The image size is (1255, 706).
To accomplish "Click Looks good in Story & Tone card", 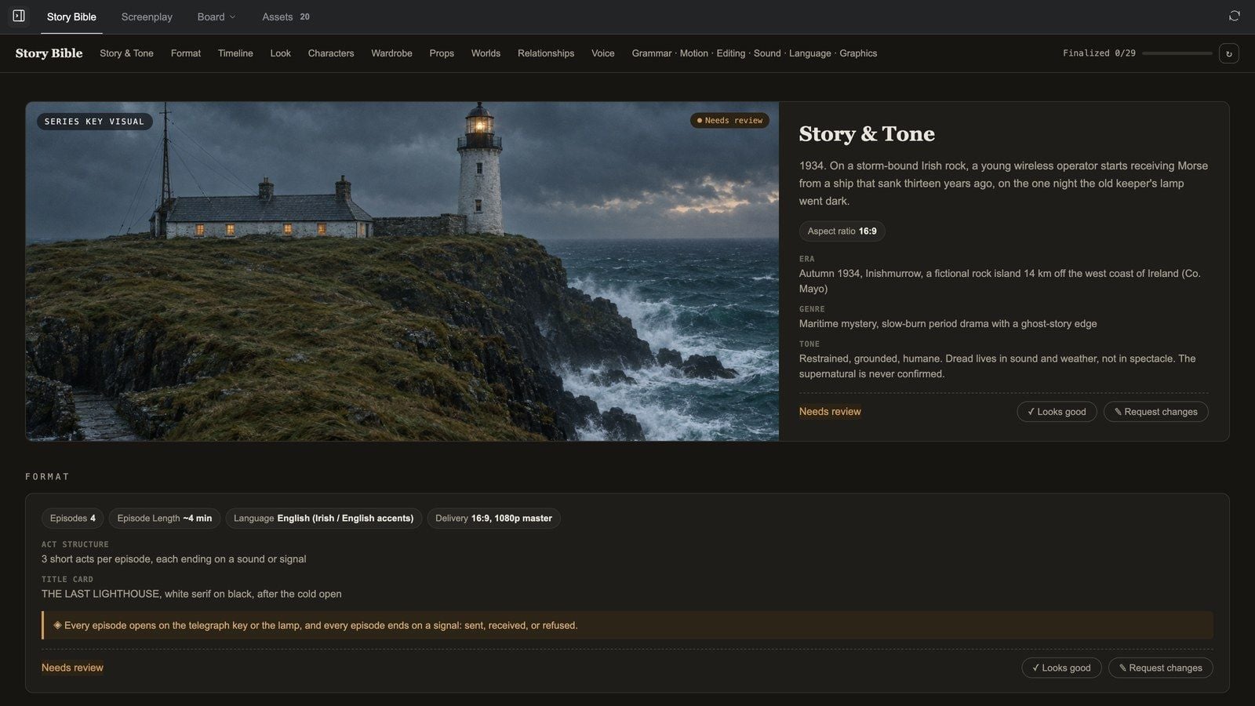I will [x=1057, y=412].
